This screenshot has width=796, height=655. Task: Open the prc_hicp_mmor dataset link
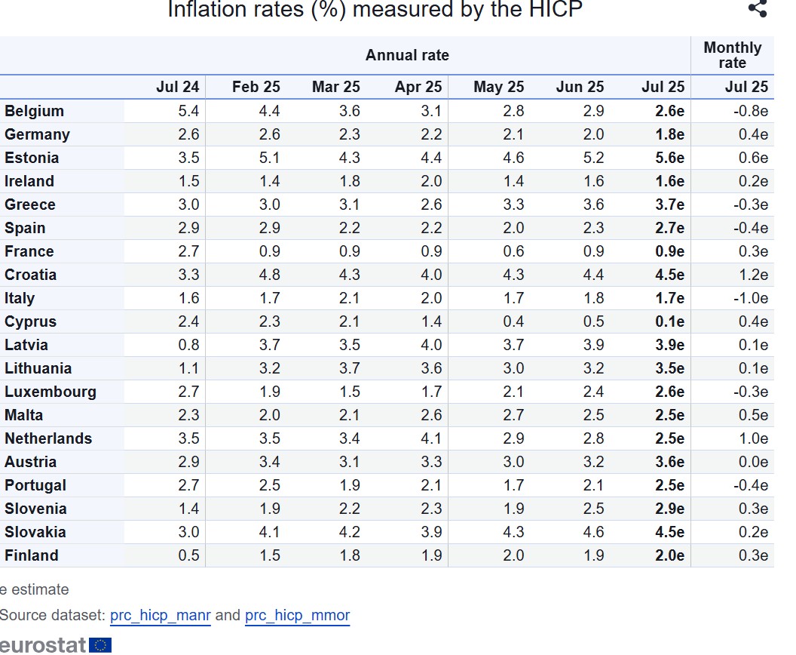[298, 615]
